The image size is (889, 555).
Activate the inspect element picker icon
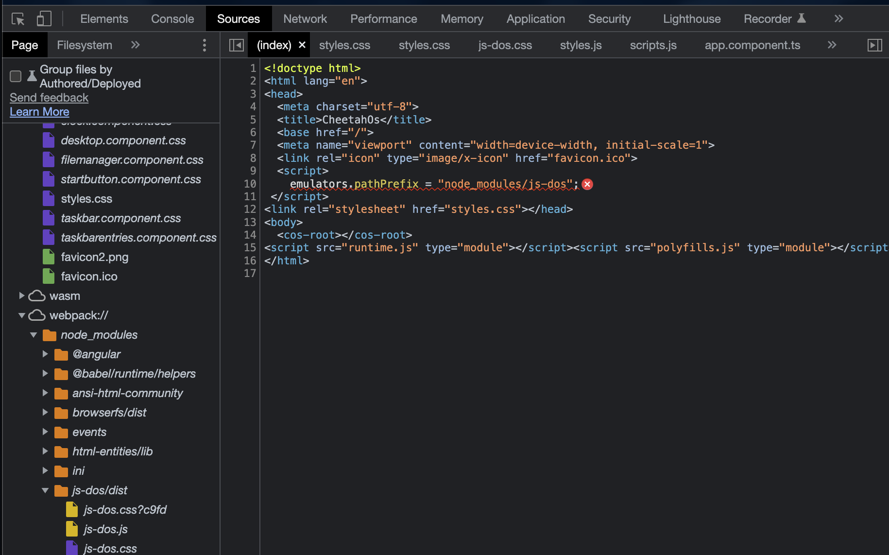(x=18, y=19)
